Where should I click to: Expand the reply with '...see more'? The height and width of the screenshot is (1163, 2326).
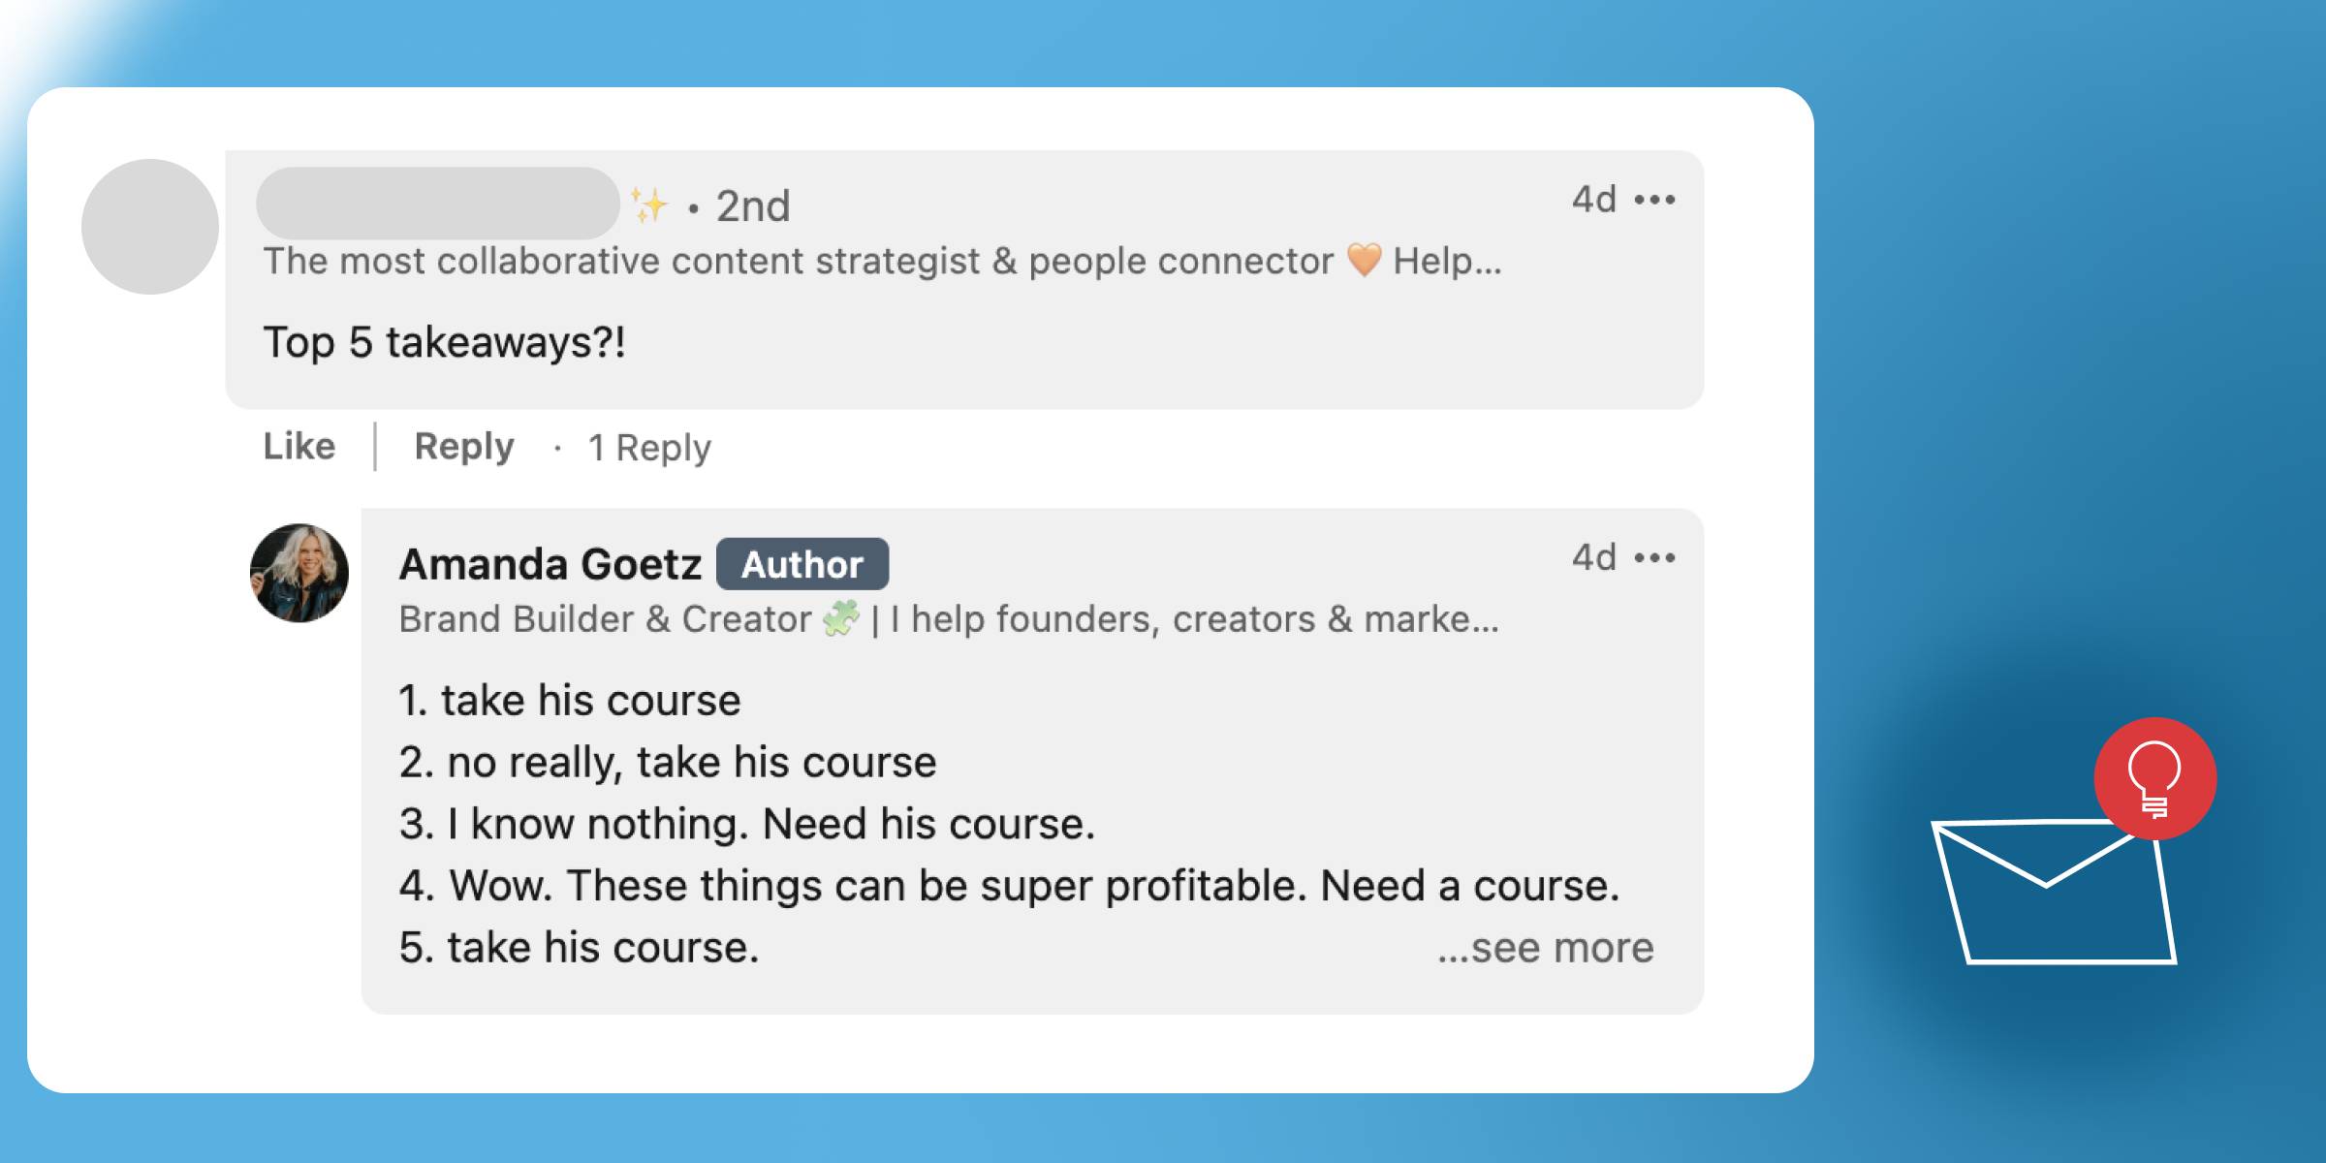1545,948
